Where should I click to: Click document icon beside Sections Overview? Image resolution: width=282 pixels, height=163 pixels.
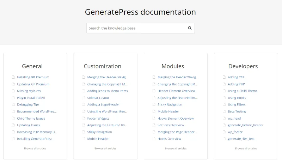(x=154, y=125)
